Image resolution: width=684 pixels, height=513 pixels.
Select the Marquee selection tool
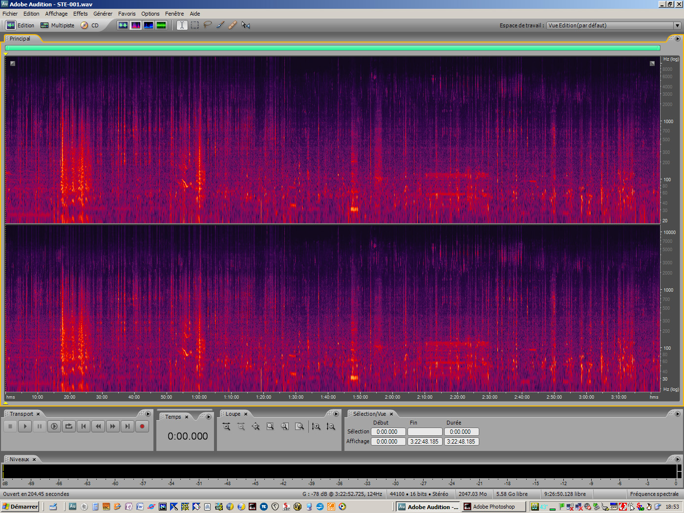pyautogui.click(x=194, y=25)
